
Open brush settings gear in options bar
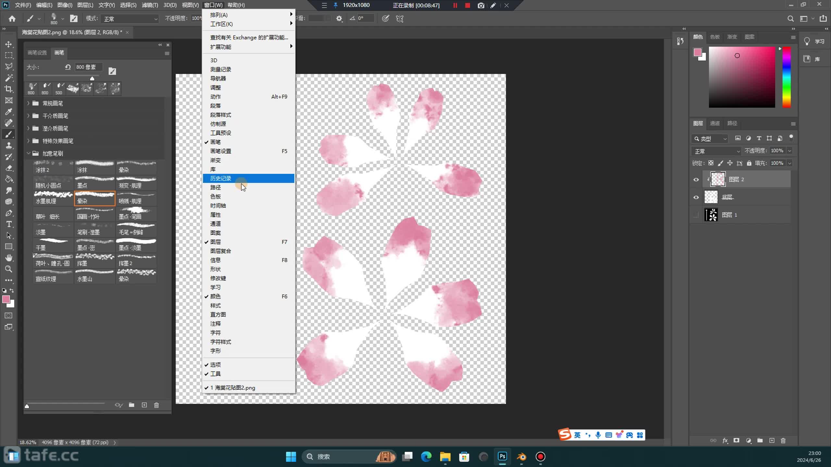tap(339, 19)
